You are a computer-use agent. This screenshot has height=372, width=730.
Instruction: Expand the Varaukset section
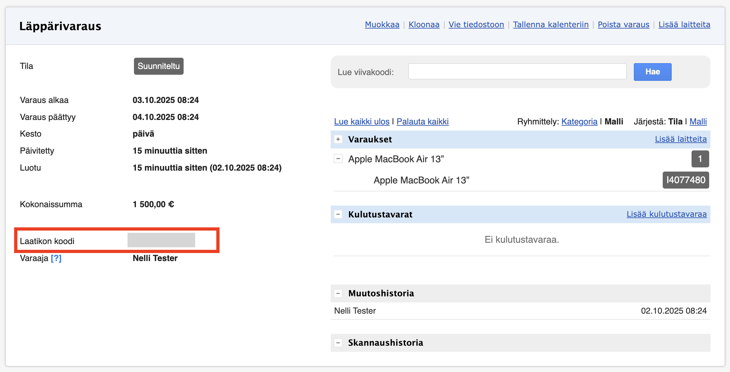click(338, 139)
